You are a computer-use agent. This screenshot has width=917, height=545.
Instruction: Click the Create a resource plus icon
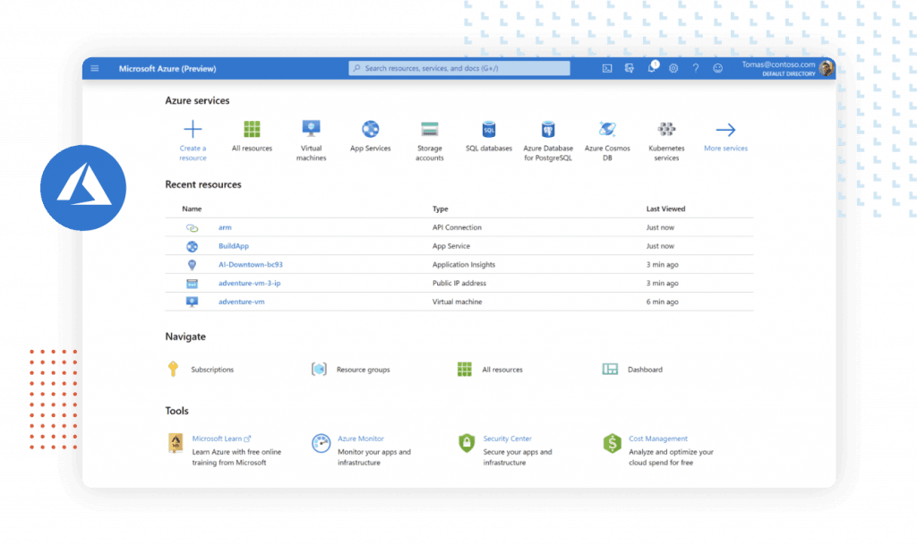193,130
